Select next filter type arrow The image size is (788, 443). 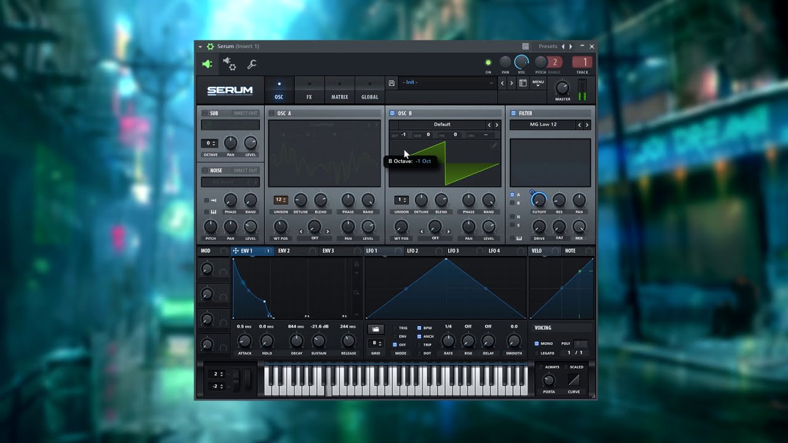point(587,125)
